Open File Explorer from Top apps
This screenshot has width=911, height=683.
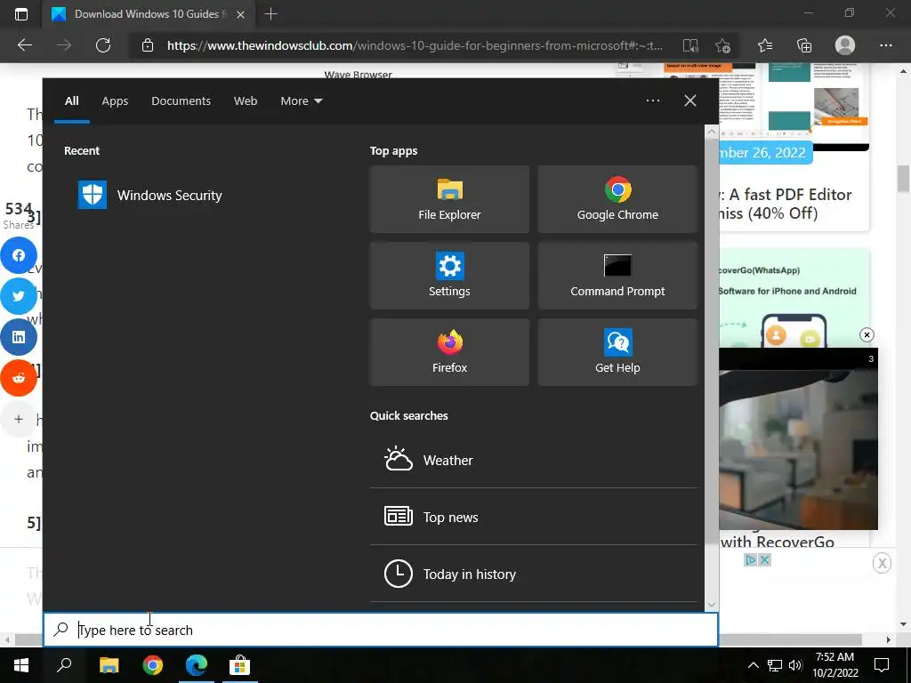[x=449, y=199]
